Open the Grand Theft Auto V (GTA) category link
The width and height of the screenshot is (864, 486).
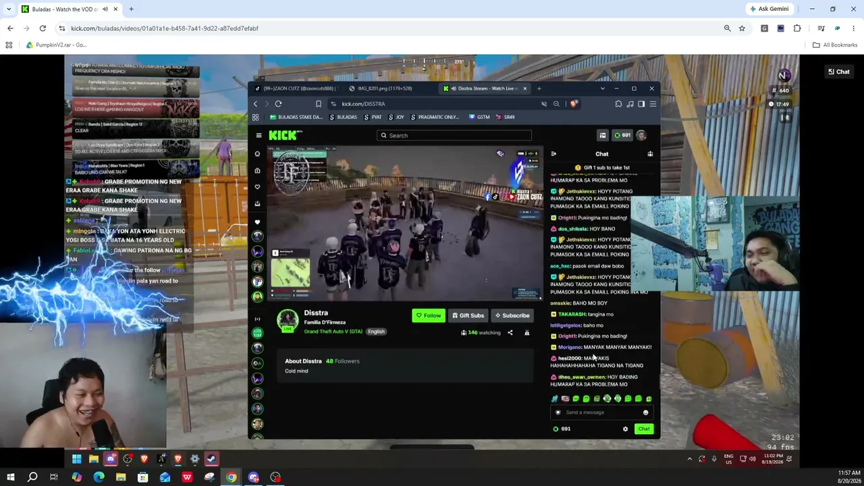pyautogui.click(x=333, y=331)
